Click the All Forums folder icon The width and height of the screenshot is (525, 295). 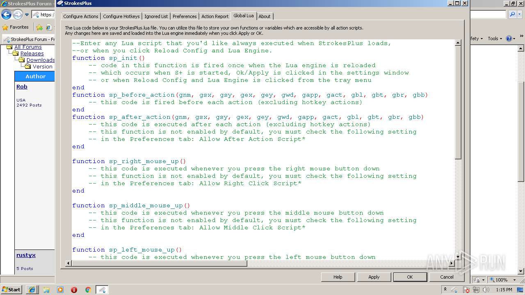[x=9, y=47]
